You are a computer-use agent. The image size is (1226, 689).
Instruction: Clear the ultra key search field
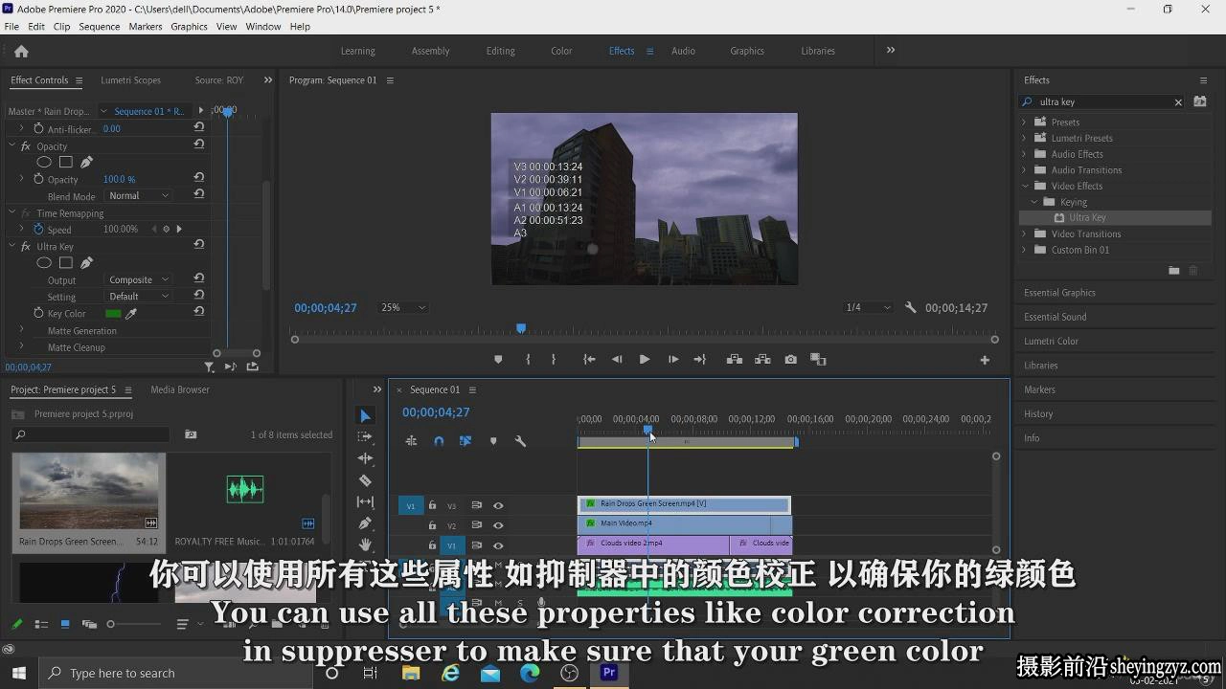tap(1178, 102)
